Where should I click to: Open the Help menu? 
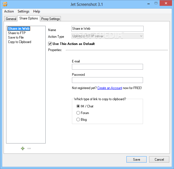(x=37, y=11)
